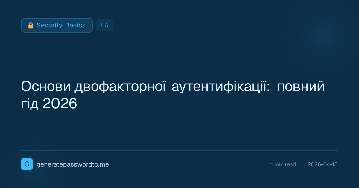This screenshot has height=188, width=359.
Task: Click the "Security" word in the badge
Action: pos(49,25)
